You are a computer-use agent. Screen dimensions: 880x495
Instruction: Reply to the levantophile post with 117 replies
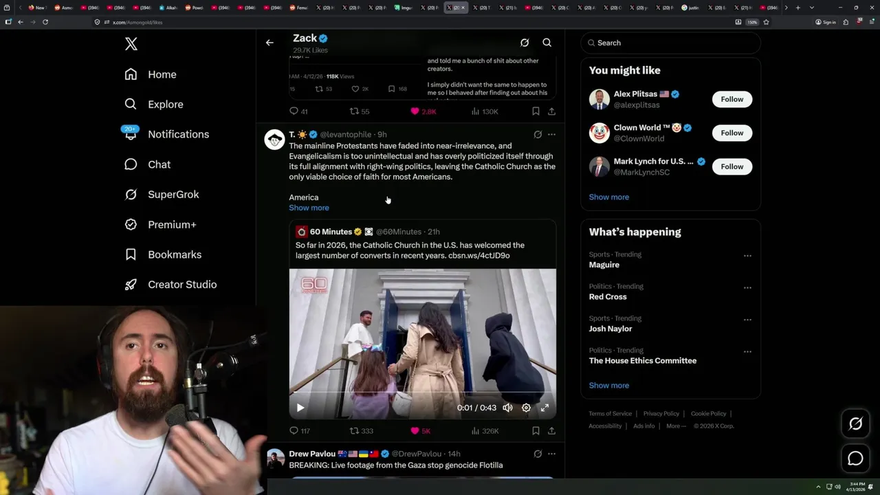pyautogui.click(x=300, y=431)
